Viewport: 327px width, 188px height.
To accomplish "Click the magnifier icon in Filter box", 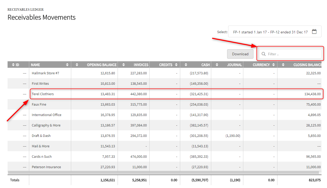I will pos(264,54).
